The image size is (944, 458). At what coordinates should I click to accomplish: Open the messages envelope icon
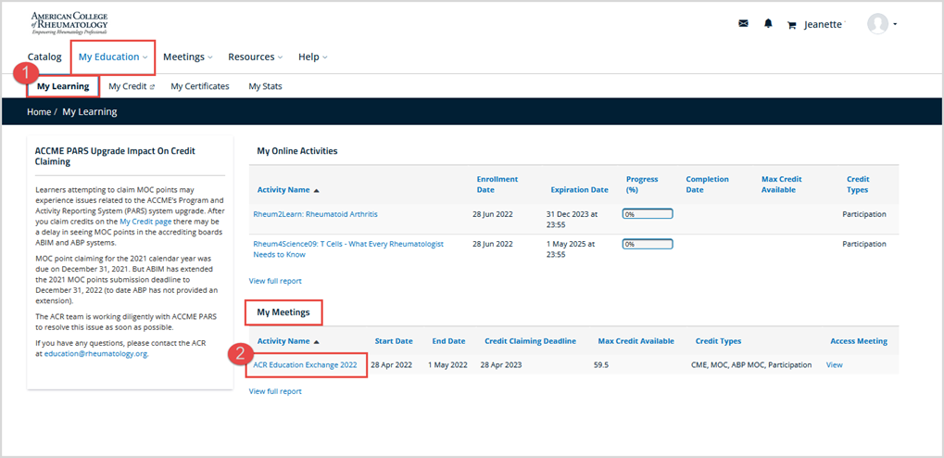pos(744,24)
